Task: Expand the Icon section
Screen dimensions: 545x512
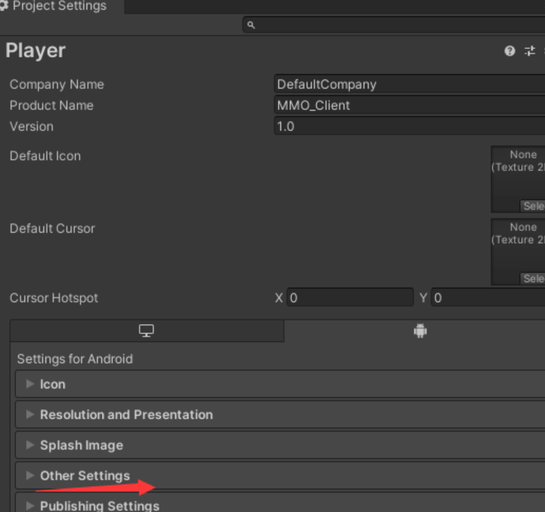Action: point(280,384)
